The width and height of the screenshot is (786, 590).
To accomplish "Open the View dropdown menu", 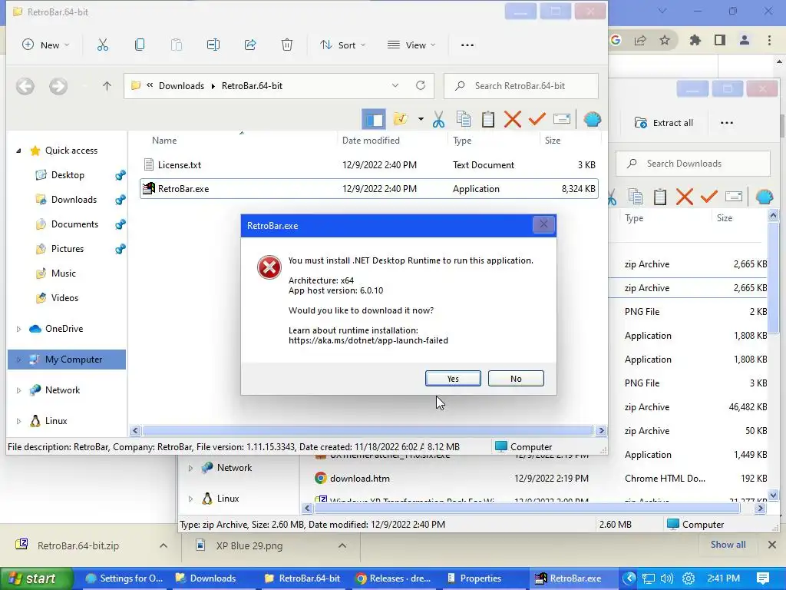I will [x=411, y=45].
